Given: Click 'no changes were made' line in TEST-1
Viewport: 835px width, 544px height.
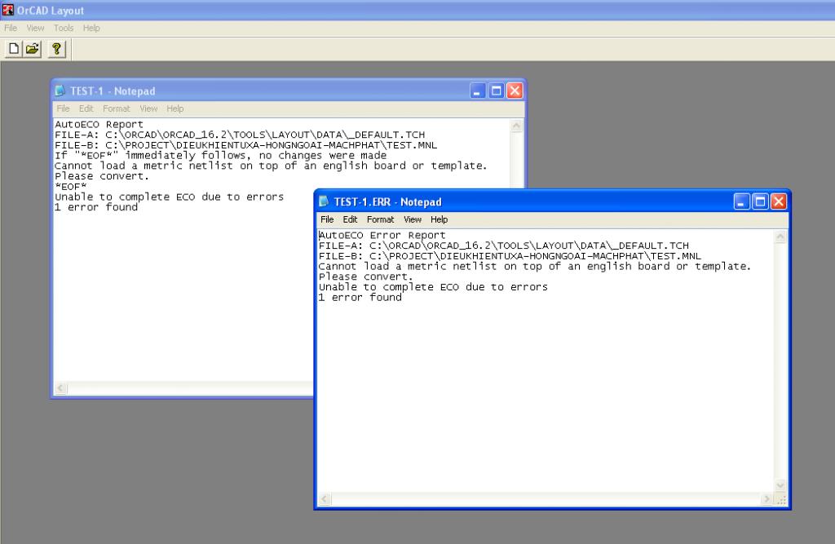Looking at the screenshot, I should click(220, 155).
